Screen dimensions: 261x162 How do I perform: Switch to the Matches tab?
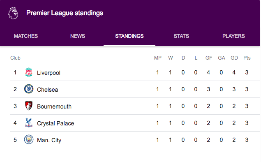[x=26, y=36]
